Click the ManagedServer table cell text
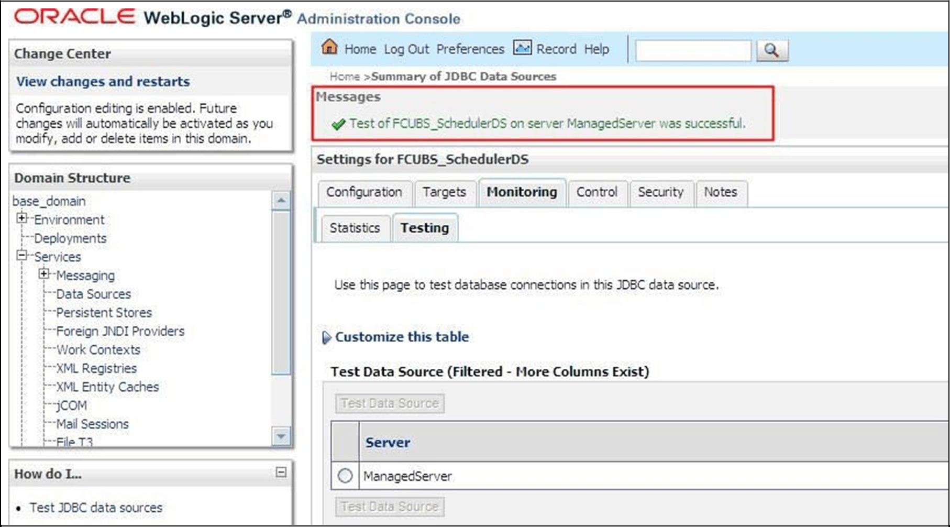 [407, 476]
